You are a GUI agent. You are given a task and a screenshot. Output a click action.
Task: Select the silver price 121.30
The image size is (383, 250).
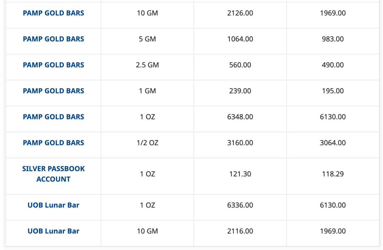pyautogui.click(x=240, y=174)
